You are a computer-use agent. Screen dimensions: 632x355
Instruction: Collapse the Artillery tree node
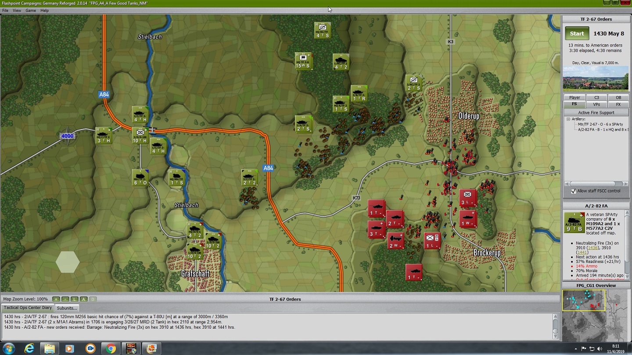(x=568, y=119)
